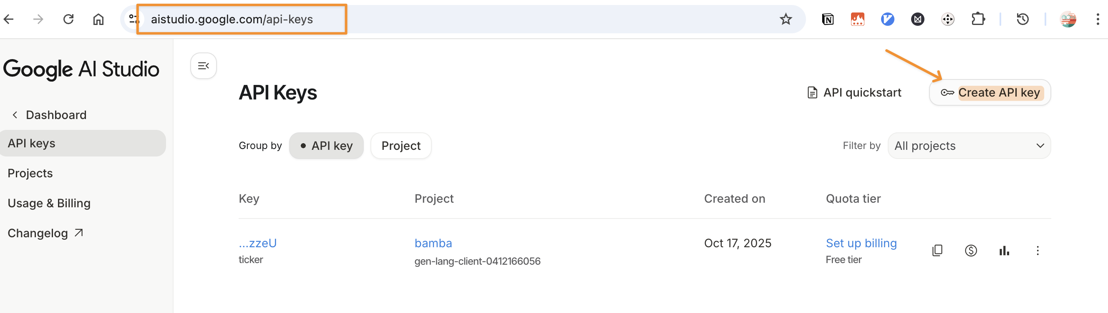Expand the All projects filter dropdown
Image resolution: width=1108 pixels, height=313 pixels.
coord(969,146)
